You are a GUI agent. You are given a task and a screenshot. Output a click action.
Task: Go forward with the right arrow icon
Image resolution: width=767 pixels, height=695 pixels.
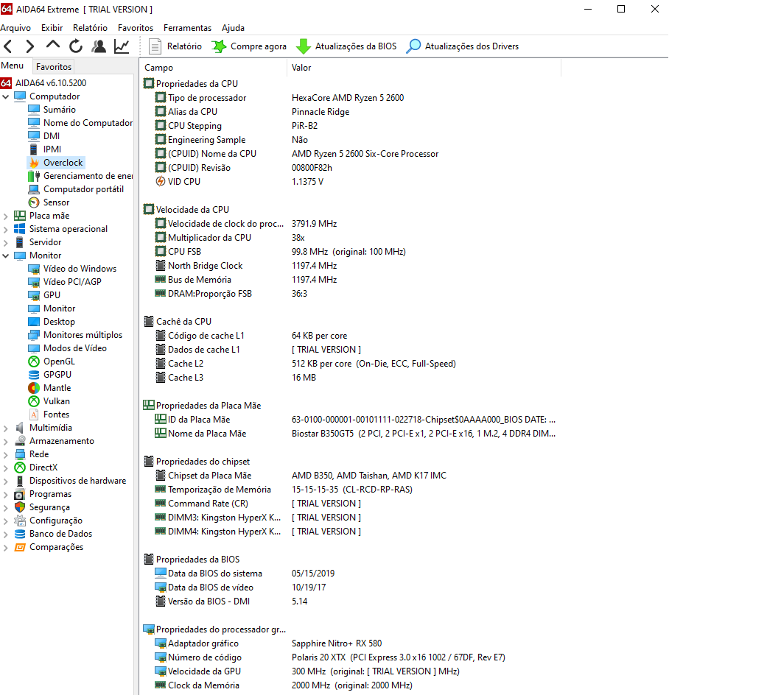point(29,46)
